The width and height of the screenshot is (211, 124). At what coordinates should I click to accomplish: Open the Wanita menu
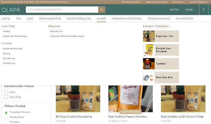6,19
